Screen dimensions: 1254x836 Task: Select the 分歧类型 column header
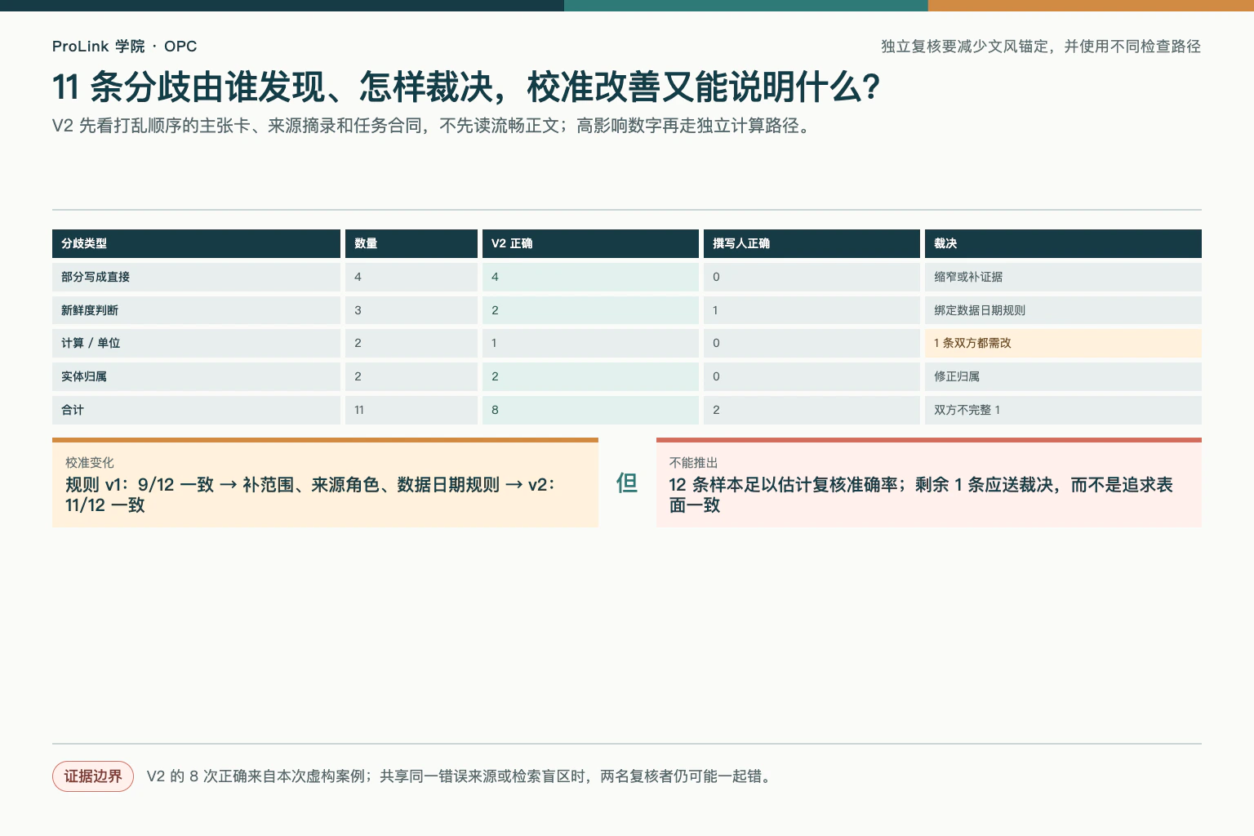coord(196,243)
